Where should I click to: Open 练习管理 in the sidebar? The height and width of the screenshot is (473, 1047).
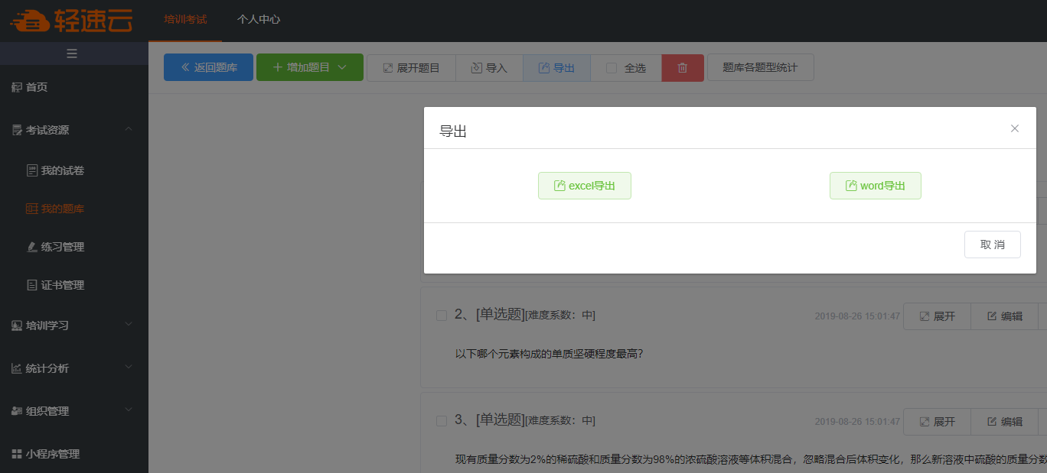(62, 247)
